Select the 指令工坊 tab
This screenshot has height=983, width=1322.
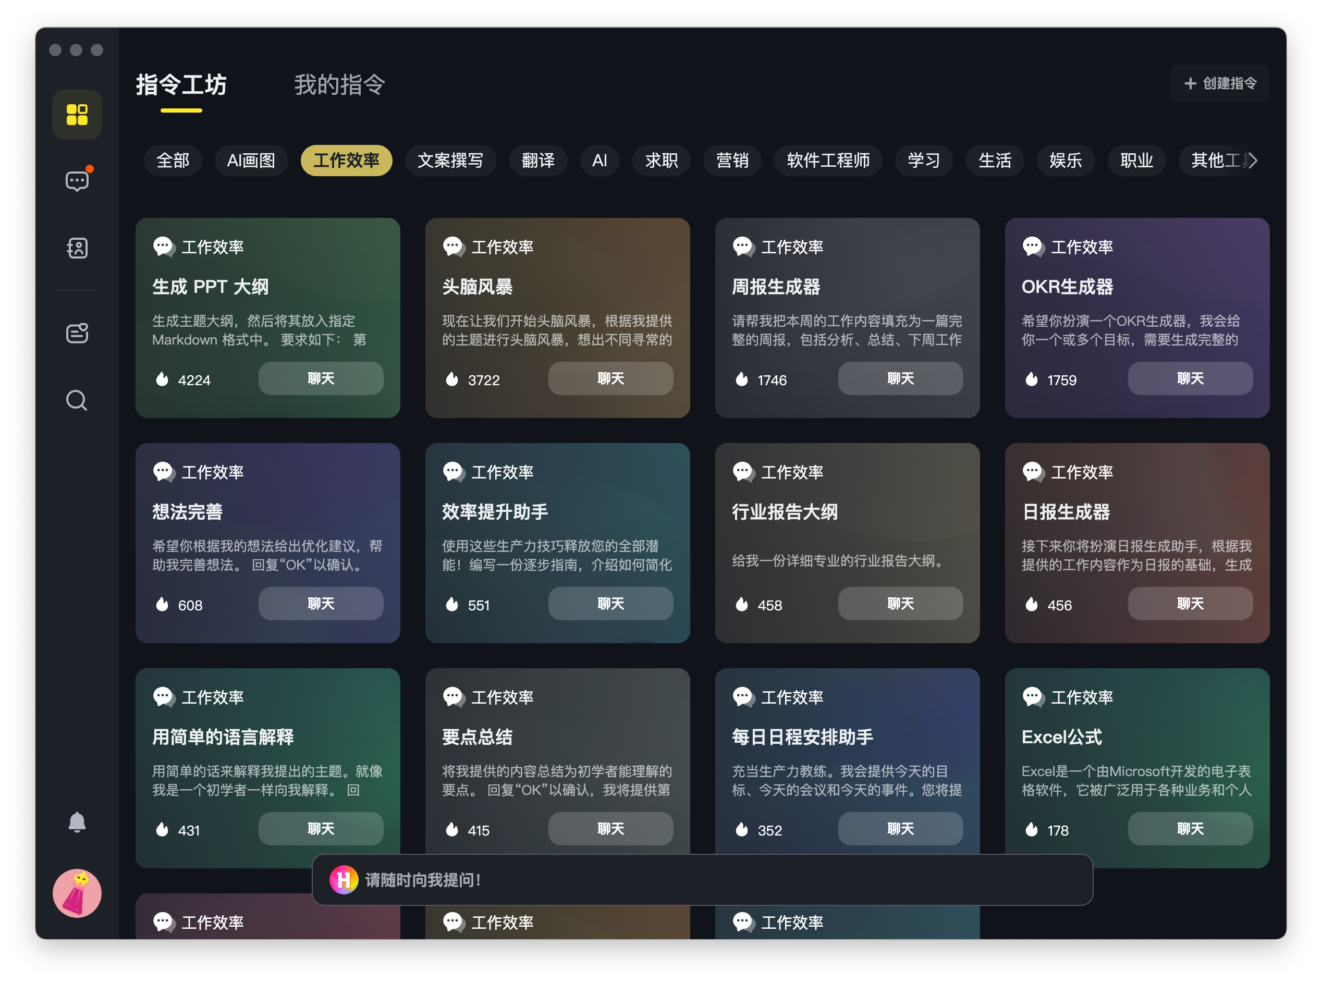[181, 85]
